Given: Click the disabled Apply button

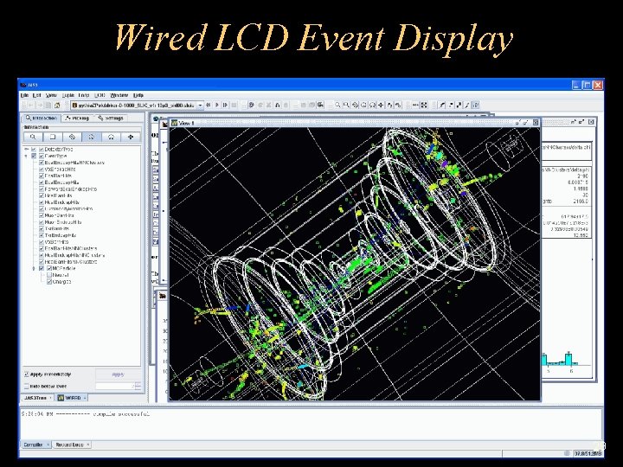Looking at the screenshot, I should pos(118,374).
